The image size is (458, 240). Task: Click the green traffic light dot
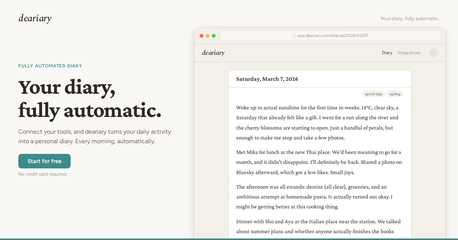click(214, 35)
